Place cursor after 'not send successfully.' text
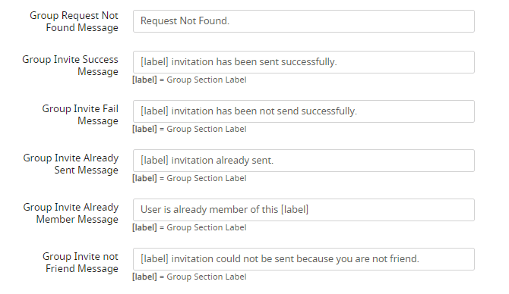 point(358,111)
